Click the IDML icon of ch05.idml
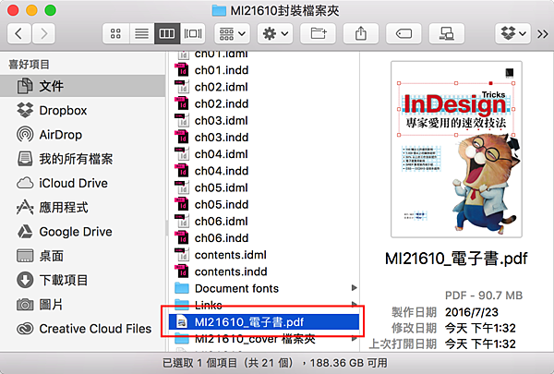554x374 pixels. click(182, 187)
